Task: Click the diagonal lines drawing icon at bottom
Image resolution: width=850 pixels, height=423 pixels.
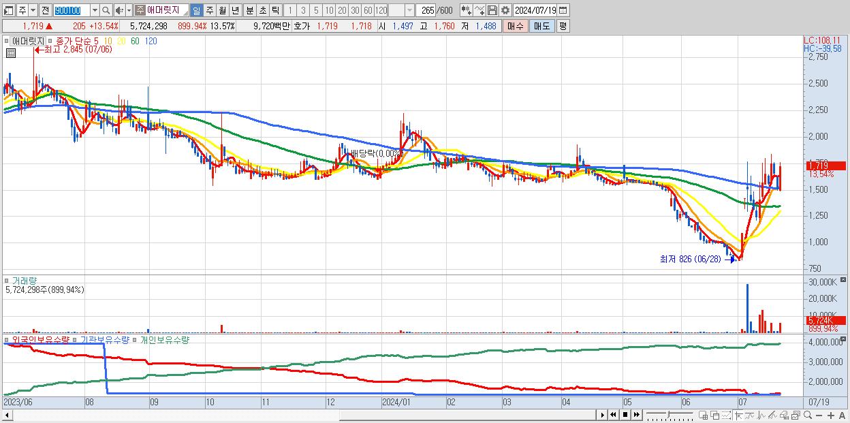Action: point(772,415)
